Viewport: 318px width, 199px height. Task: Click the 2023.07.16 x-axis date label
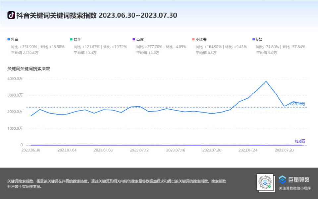(176, 150)
